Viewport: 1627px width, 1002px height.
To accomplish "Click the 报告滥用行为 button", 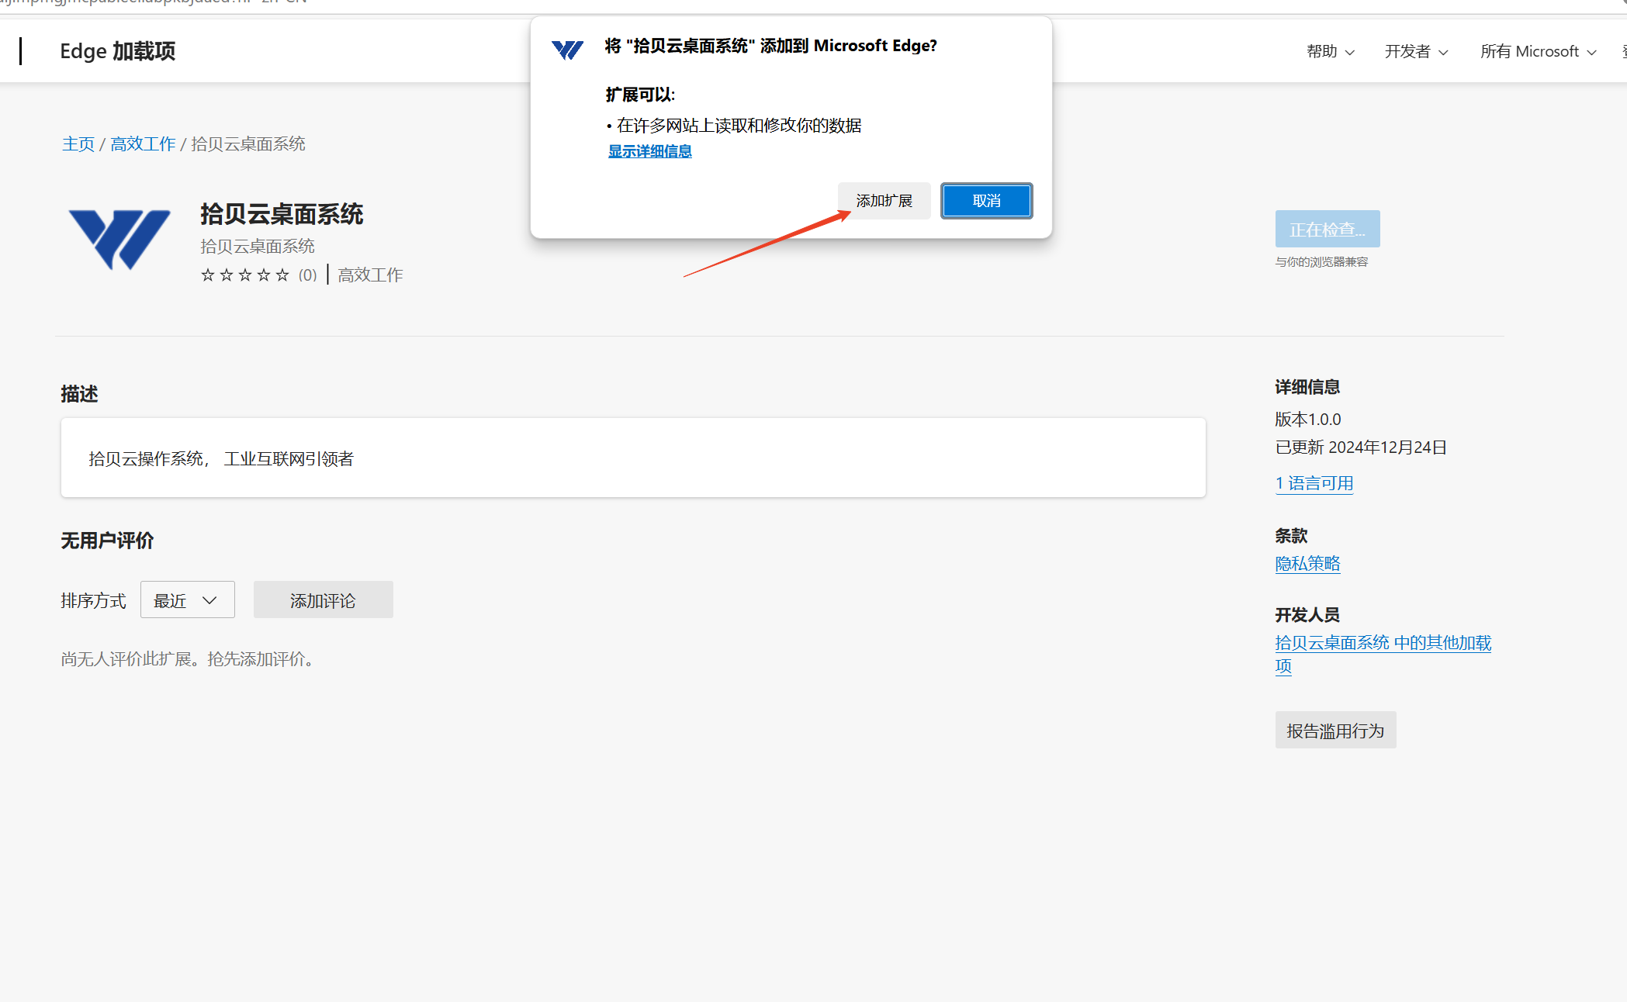I will coord(1335,731).
